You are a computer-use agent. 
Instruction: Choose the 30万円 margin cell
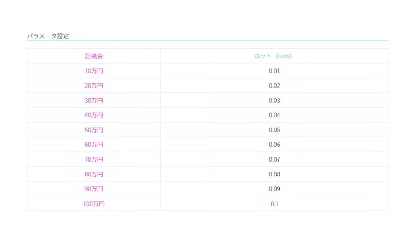(94, 101)
